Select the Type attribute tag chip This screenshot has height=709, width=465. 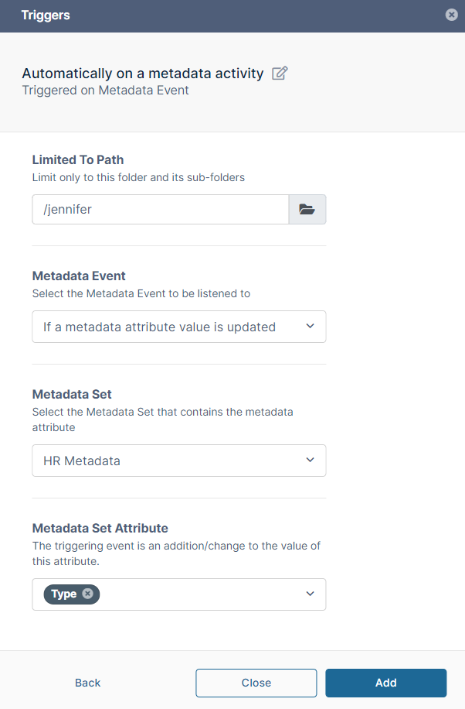[63, 594]
